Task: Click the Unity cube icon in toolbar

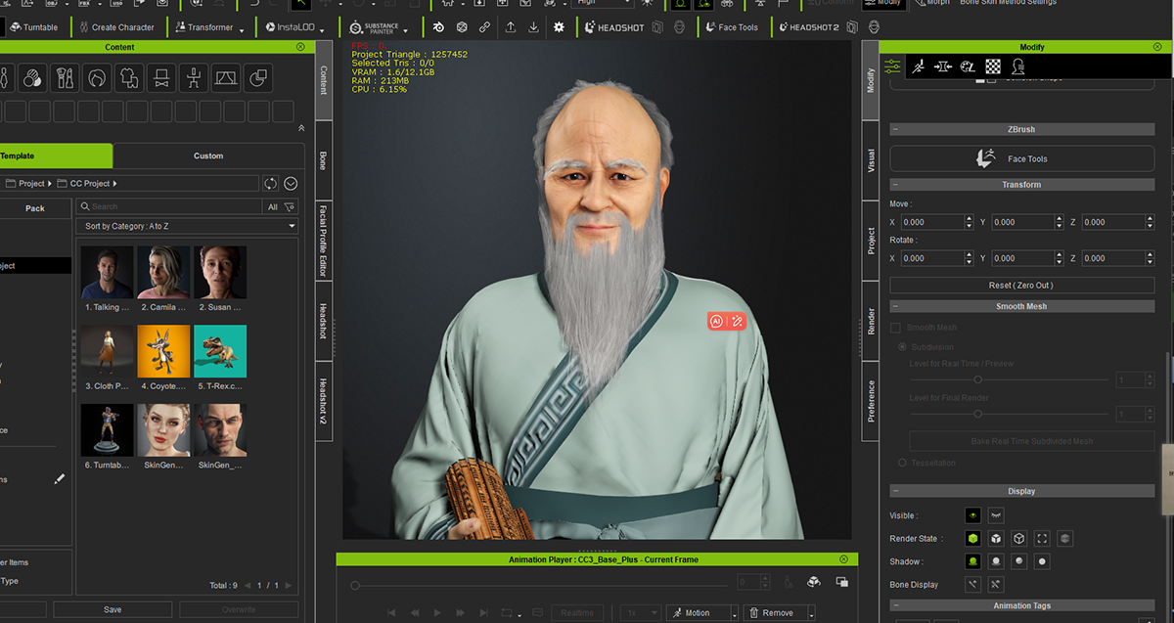Action: [461, 27]
